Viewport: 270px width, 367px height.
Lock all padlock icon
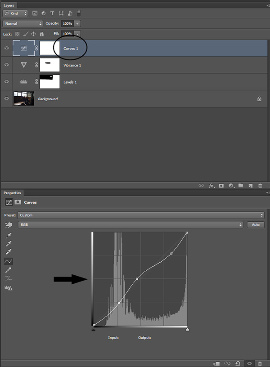pyautogui.click(x=42, y=34)
